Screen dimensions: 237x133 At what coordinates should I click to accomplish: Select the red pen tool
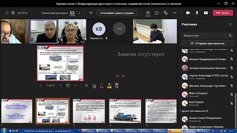click(x=101, y=85)
